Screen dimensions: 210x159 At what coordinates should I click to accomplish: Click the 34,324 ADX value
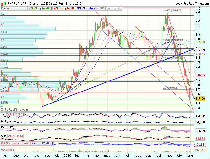200,138
